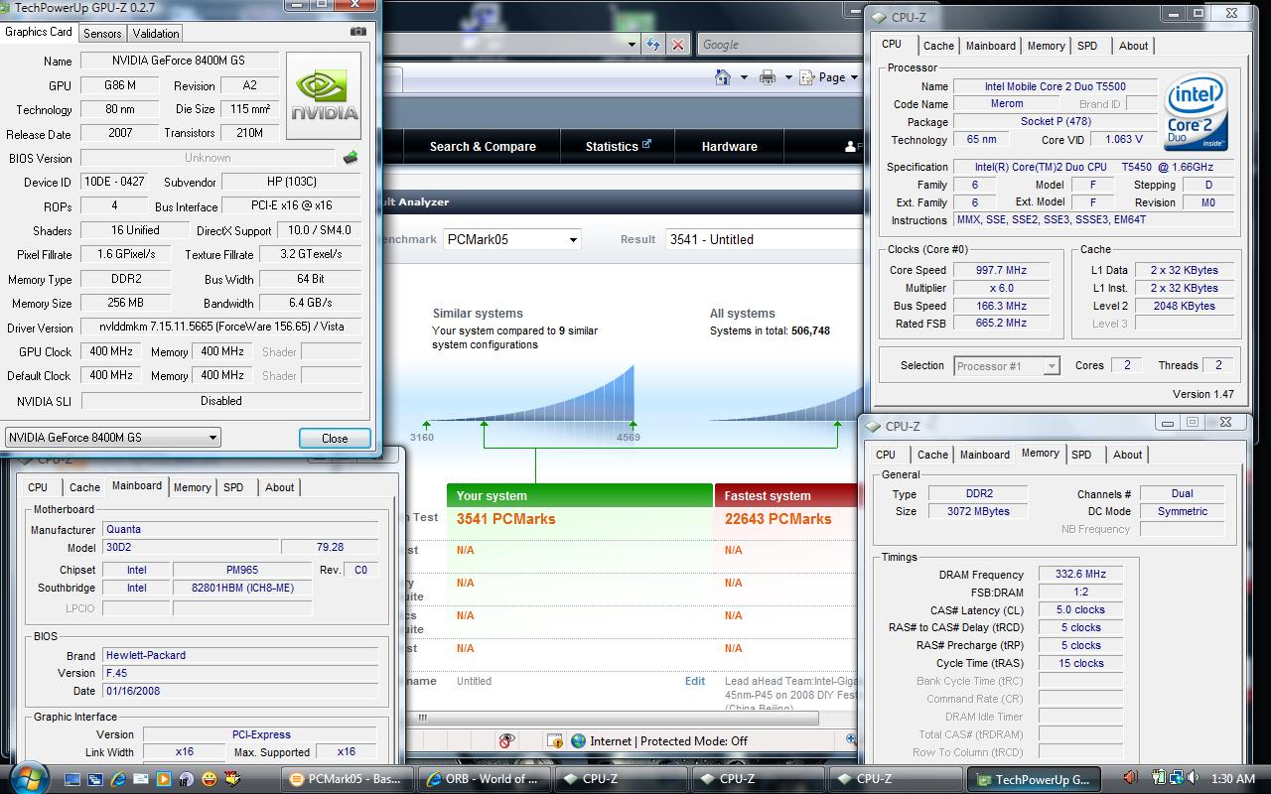Click the Internet zone globe icon in the status bar

578,740
